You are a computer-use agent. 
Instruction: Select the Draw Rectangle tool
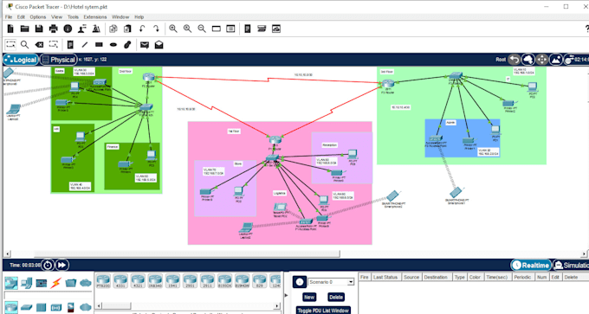tap(99, 45)
